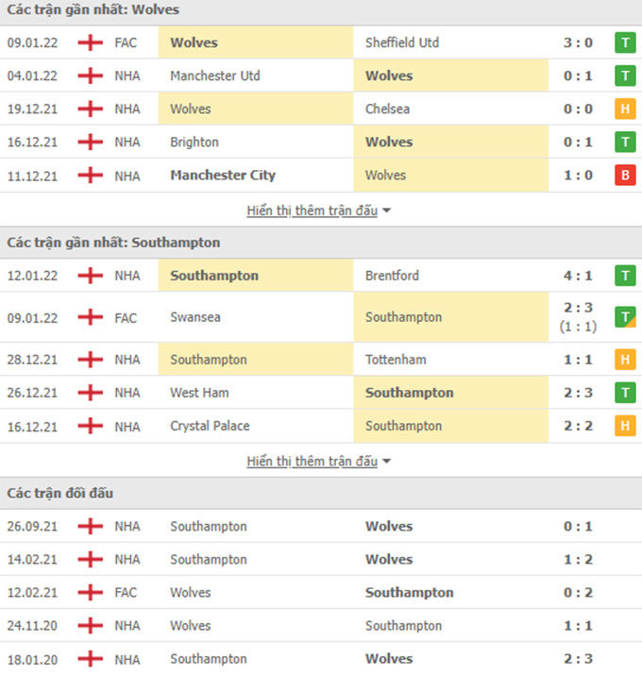Click orange H badge for Southampton 1:1 Tottenham
The height and width of the screenshot is (674, 642).
625,360
